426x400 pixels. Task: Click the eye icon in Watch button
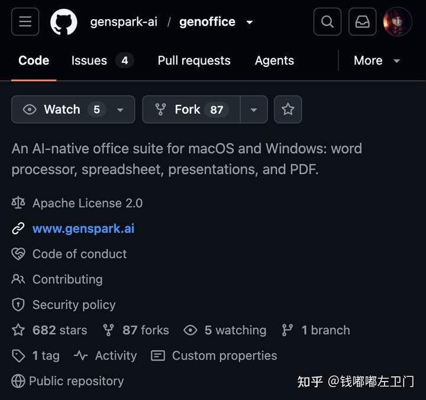click(x=30, y=110)
